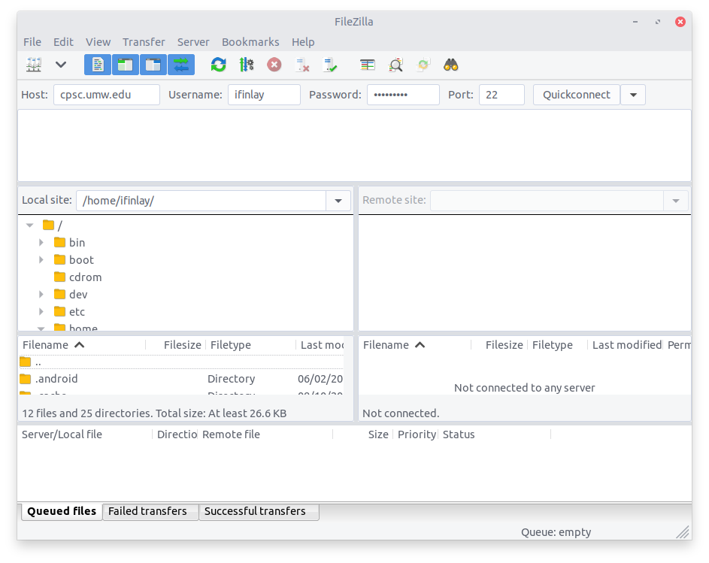Select the dev folder in tree

click(x=71, y=295)
